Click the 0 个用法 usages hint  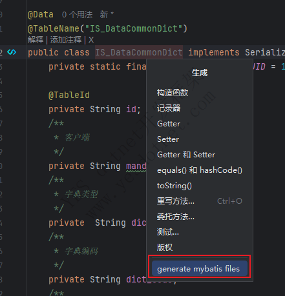point(77,15)
